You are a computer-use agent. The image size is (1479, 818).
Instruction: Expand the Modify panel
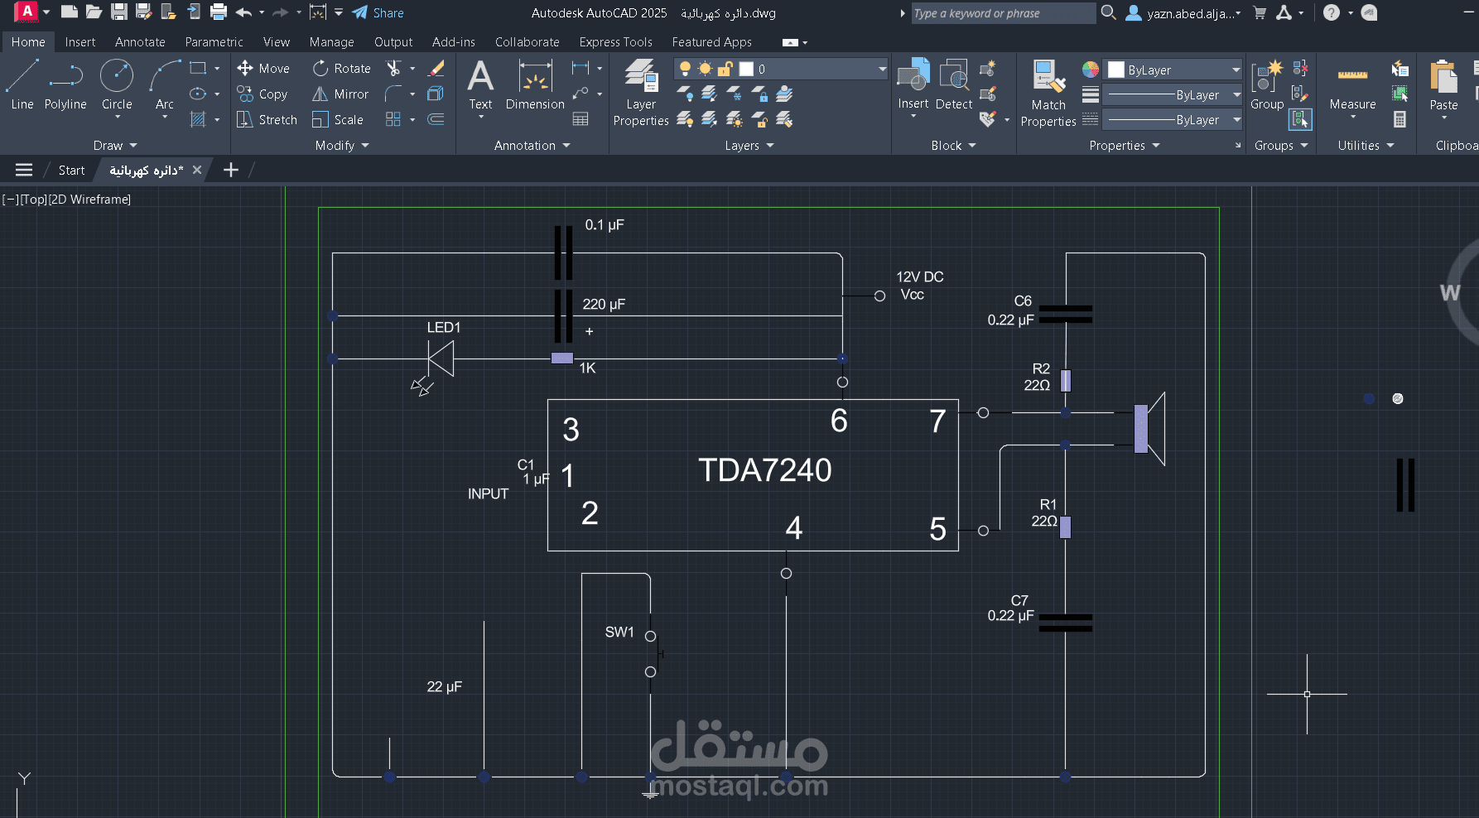[x=342, y=145]
